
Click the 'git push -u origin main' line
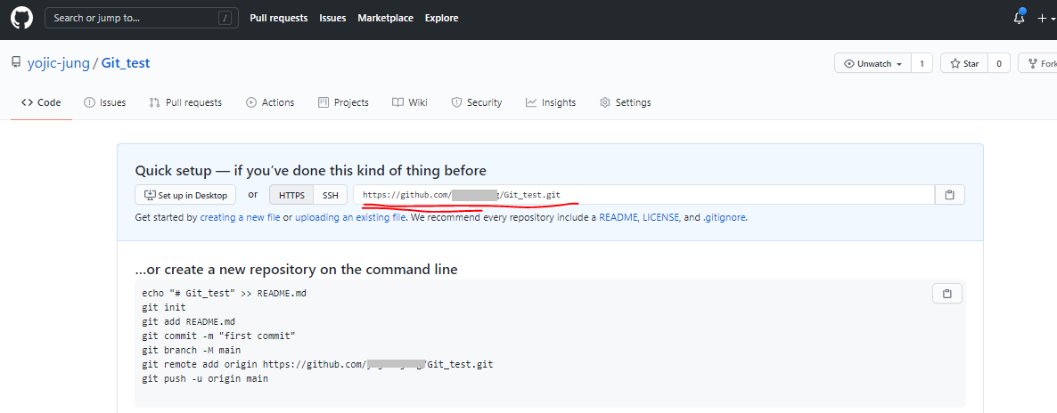click(205, 378)
